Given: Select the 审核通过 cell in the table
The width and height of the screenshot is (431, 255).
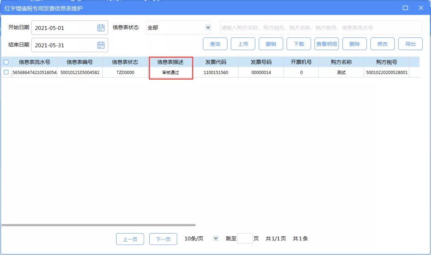Looking at the screenshot, I should click(x=171, y=72).
